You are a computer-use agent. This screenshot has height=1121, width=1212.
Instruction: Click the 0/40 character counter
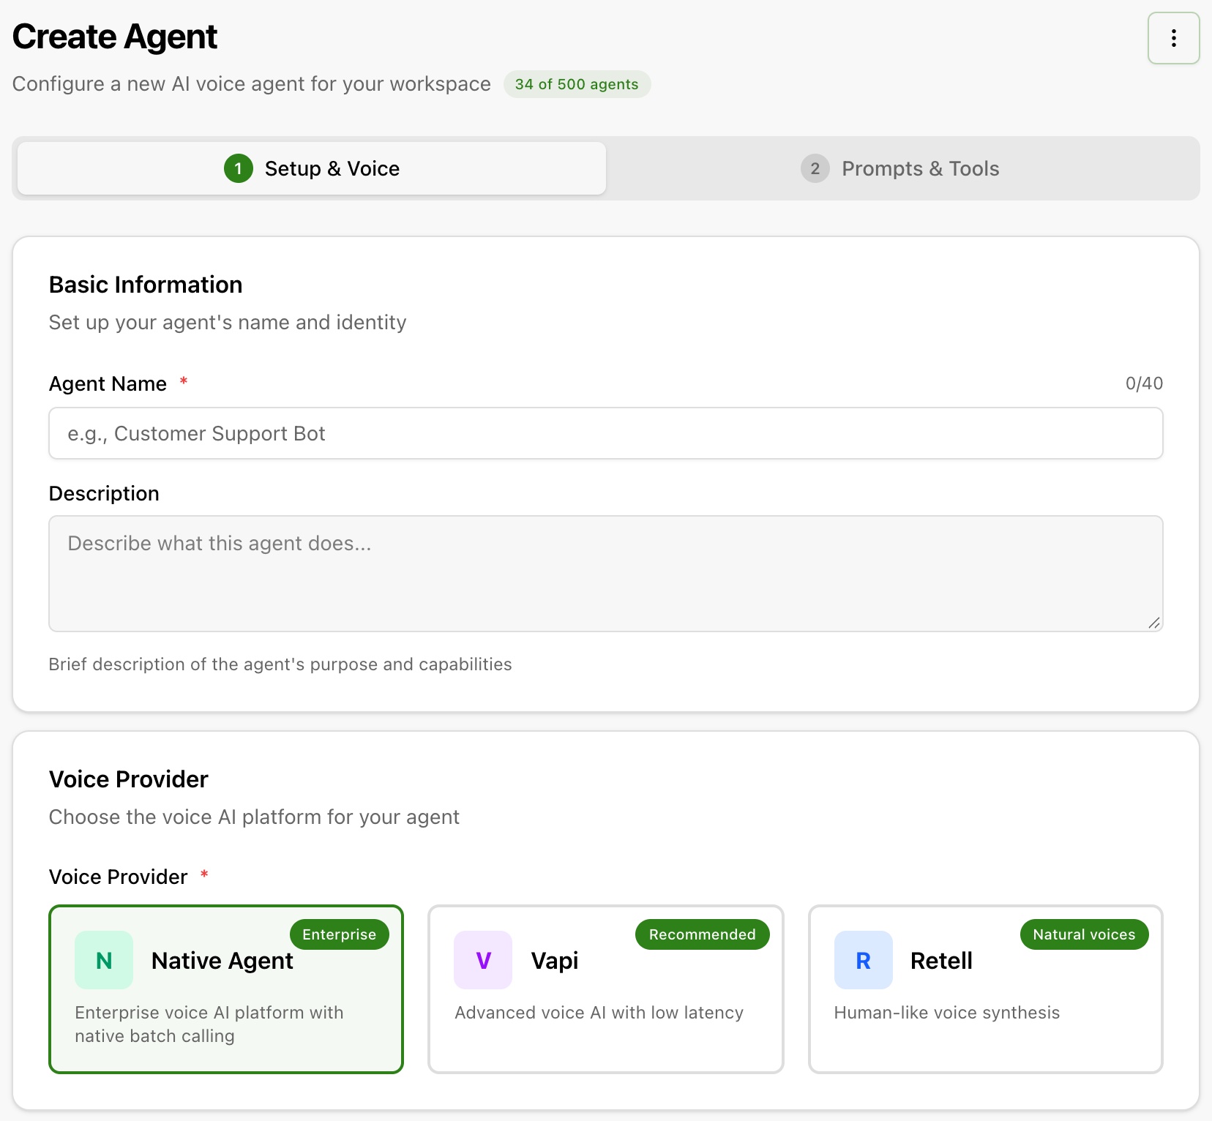[1144, 383]
